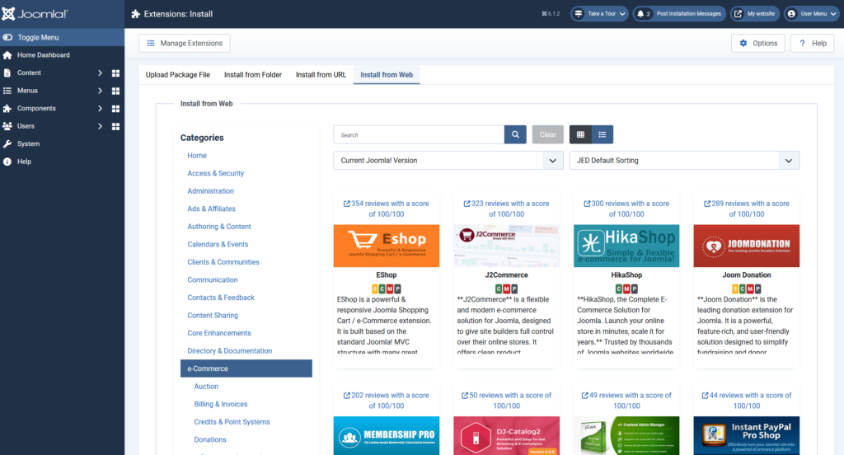Select Ads & Affiliates category
The width and height of the screenshot is (844, 455).
tap(211, 209)
